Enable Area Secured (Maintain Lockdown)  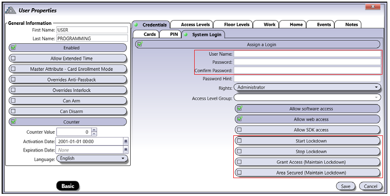click(308, 172)
